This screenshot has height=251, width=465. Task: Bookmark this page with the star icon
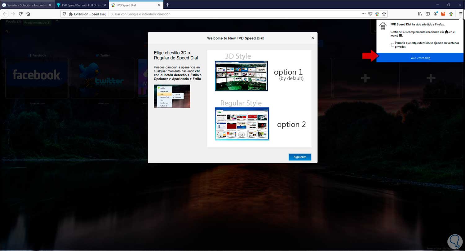click(384, 14)
